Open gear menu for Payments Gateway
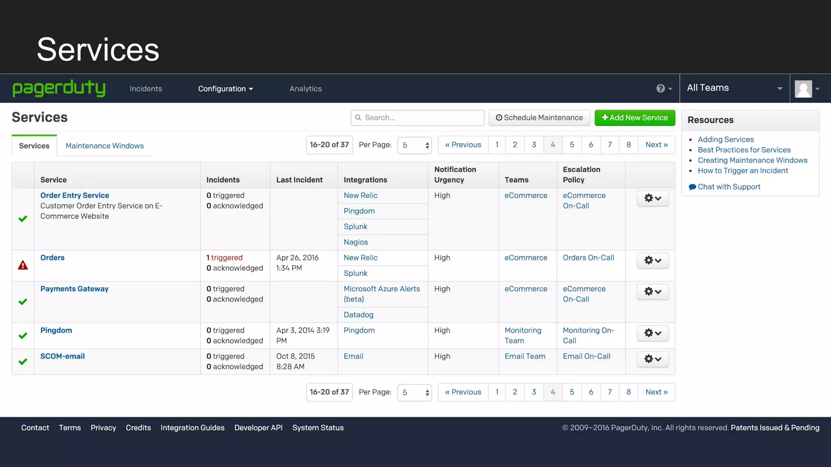 pos(652,291)
